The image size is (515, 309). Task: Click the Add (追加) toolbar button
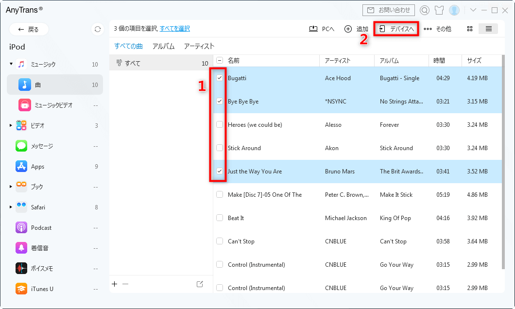click(356, 29)
